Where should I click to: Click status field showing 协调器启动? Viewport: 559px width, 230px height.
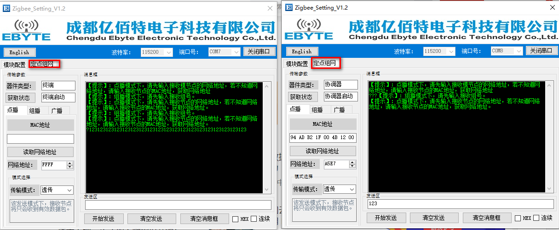340,96
